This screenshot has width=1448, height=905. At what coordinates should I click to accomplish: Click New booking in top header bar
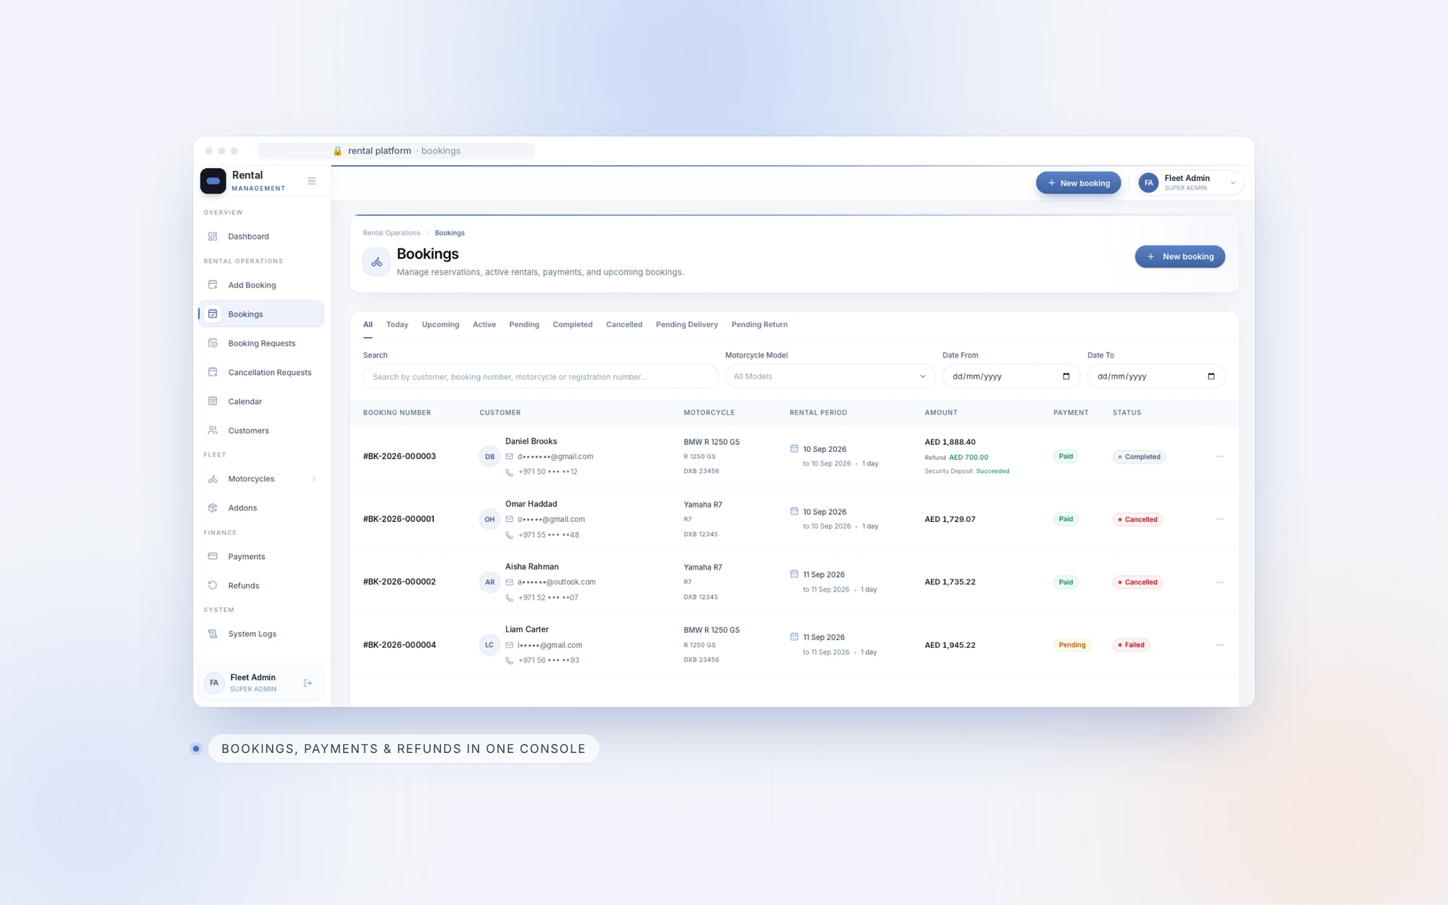coord(1078,183)
